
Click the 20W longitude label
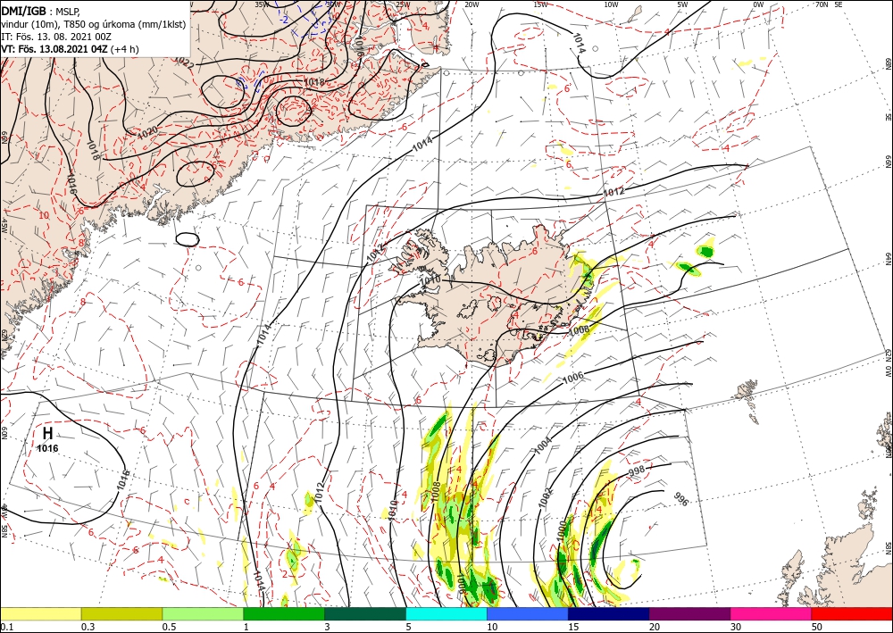(471, 4)
